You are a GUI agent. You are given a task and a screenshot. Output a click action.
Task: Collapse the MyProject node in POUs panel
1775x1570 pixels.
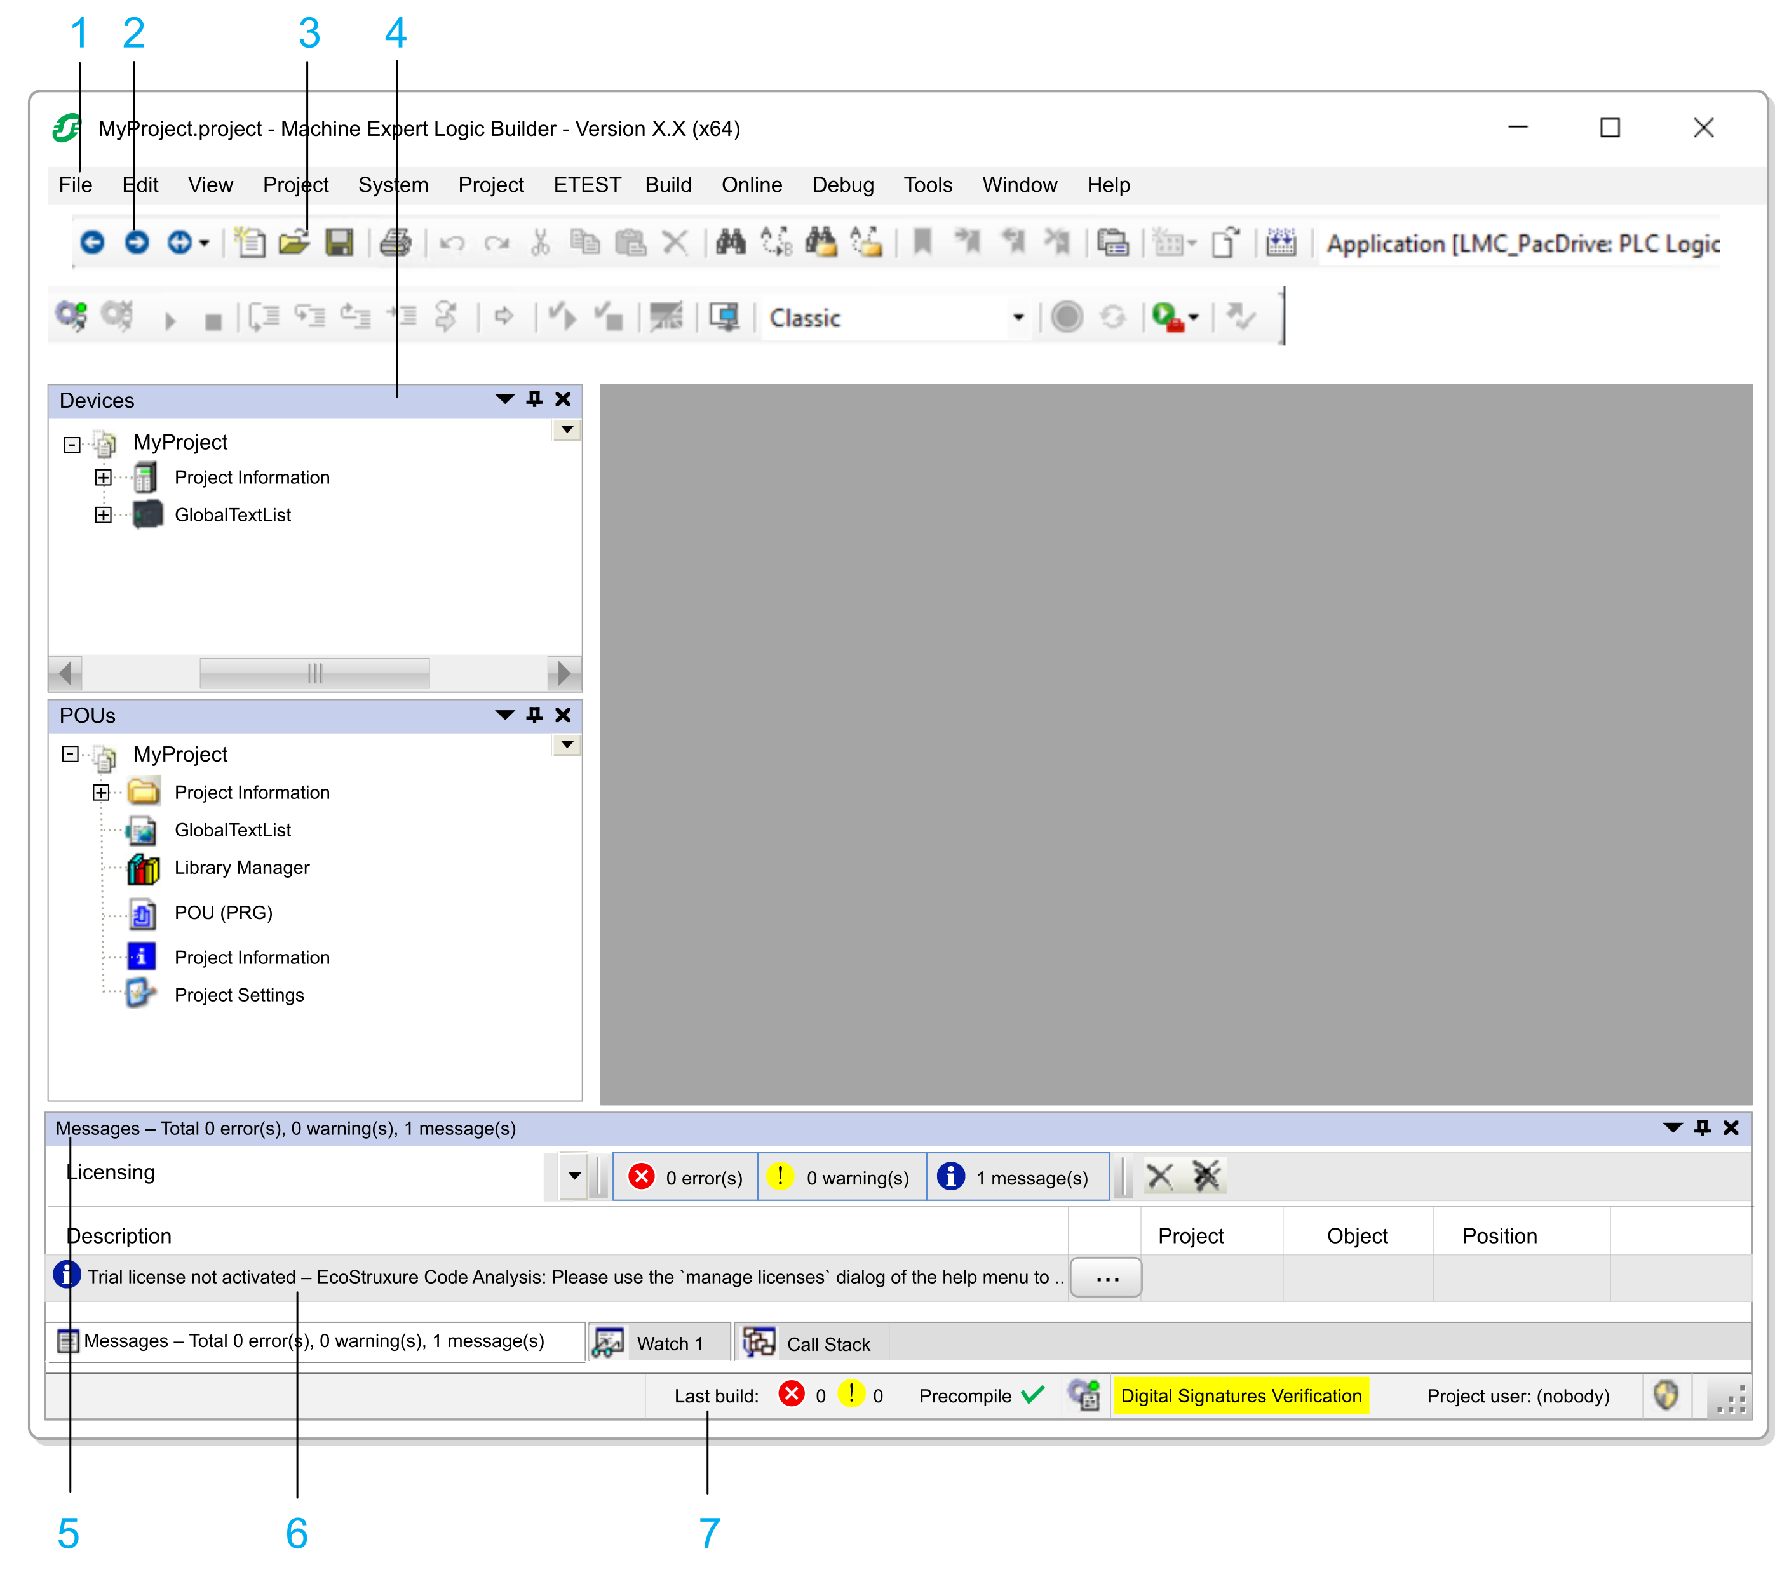[x=71, y=754]
